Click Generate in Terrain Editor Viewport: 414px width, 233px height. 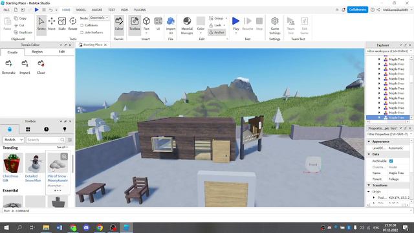pos(8,67)
